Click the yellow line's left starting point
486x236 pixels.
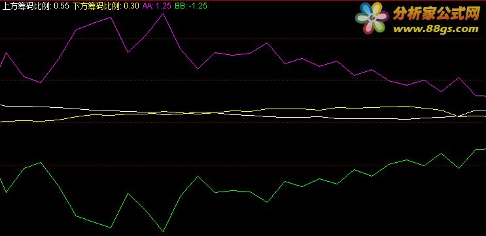point(1,122)
